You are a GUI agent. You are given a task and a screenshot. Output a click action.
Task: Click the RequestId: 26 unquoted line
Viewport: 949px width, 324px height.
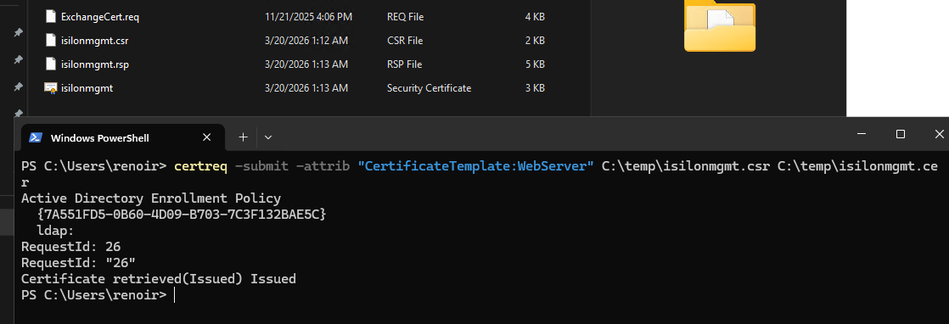[x=70, y=247]
